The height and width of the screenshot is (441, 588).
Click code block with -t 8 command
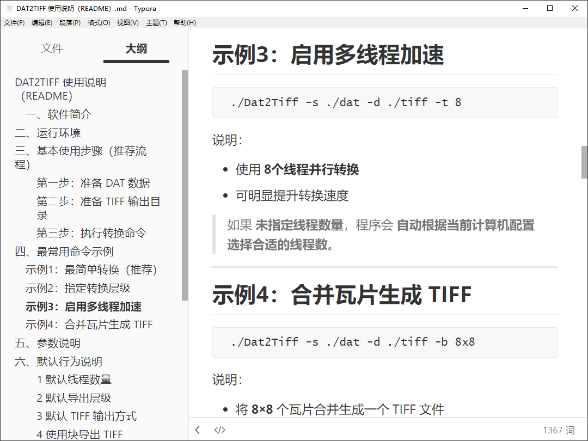(385, 102)
